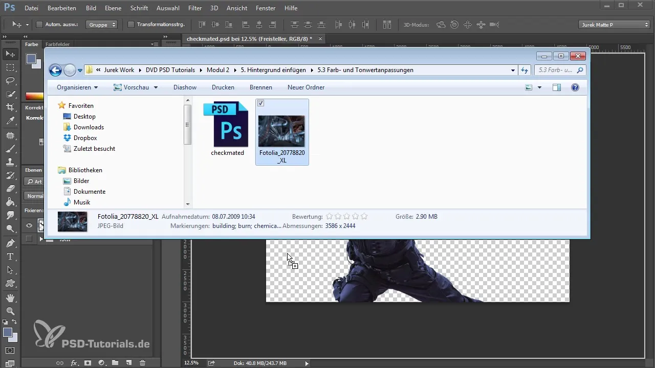This screenshot has width=655, height=368.
Task: Expand the address bar history dropdown
Action: coord(513,70)
